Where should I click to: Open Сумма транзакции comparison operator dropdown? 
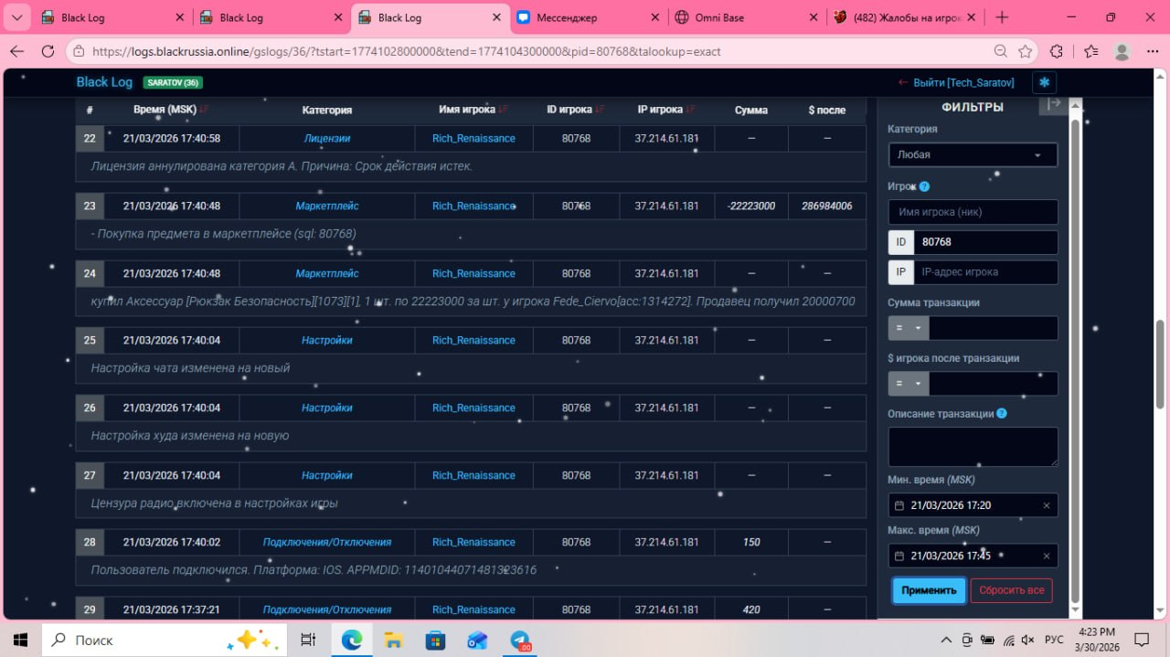(908, 328)
